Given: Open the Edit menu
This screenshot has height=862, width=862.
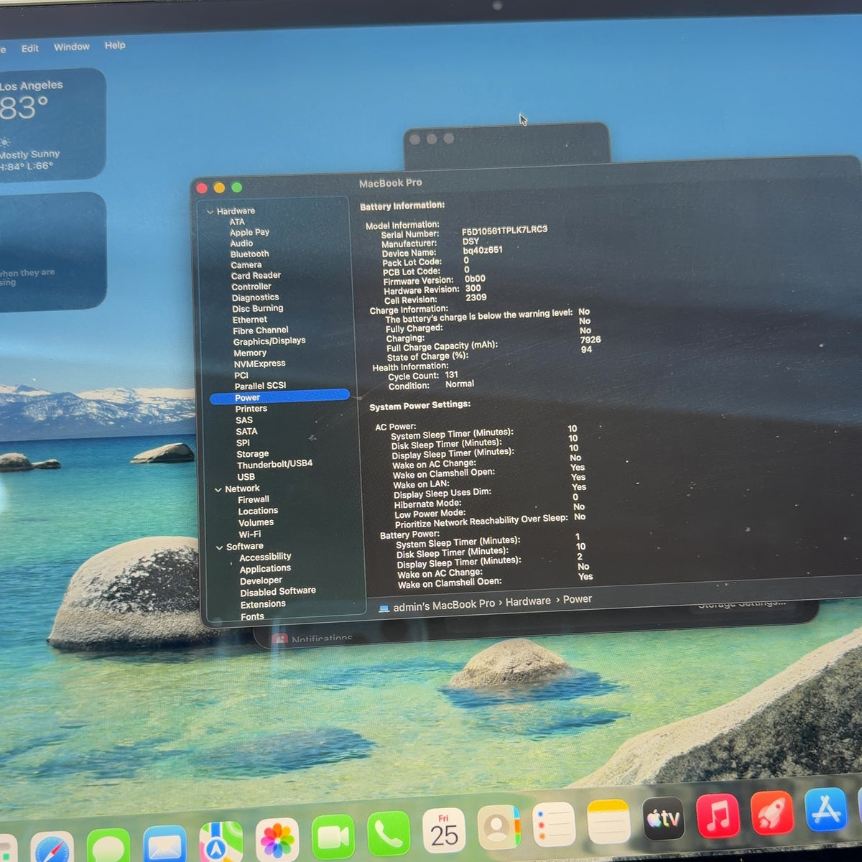Looking at the screenshot, I should coord(29,48).
